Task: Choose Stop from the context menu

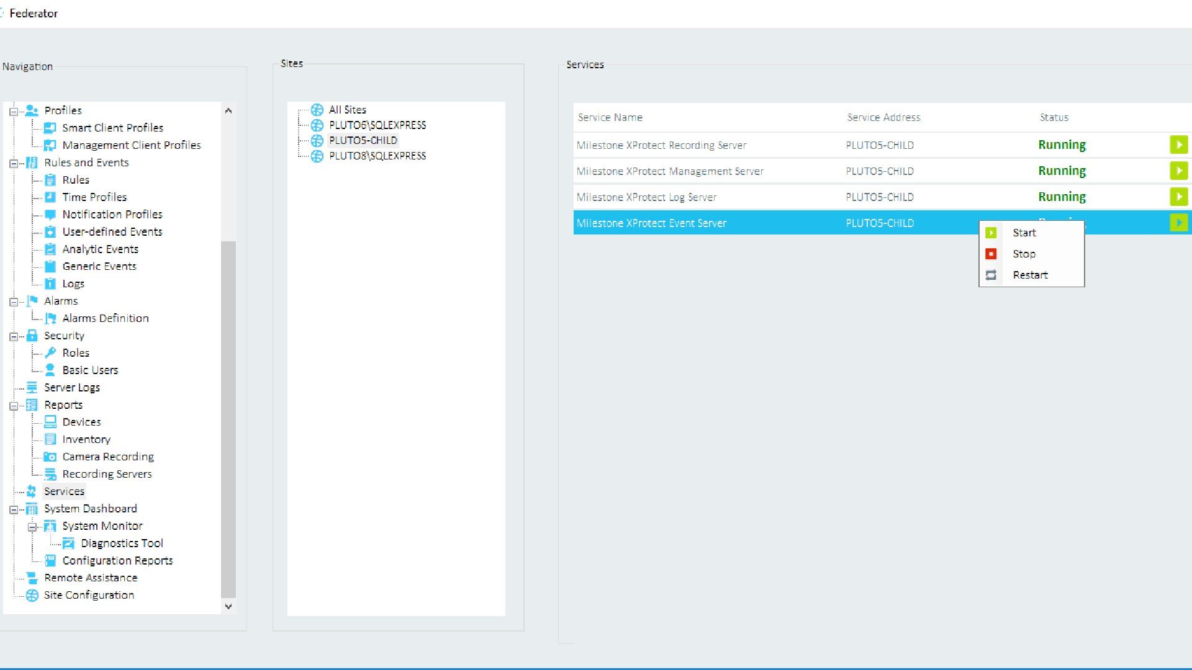Action: pyautogui.click(x=1032, y=254)
